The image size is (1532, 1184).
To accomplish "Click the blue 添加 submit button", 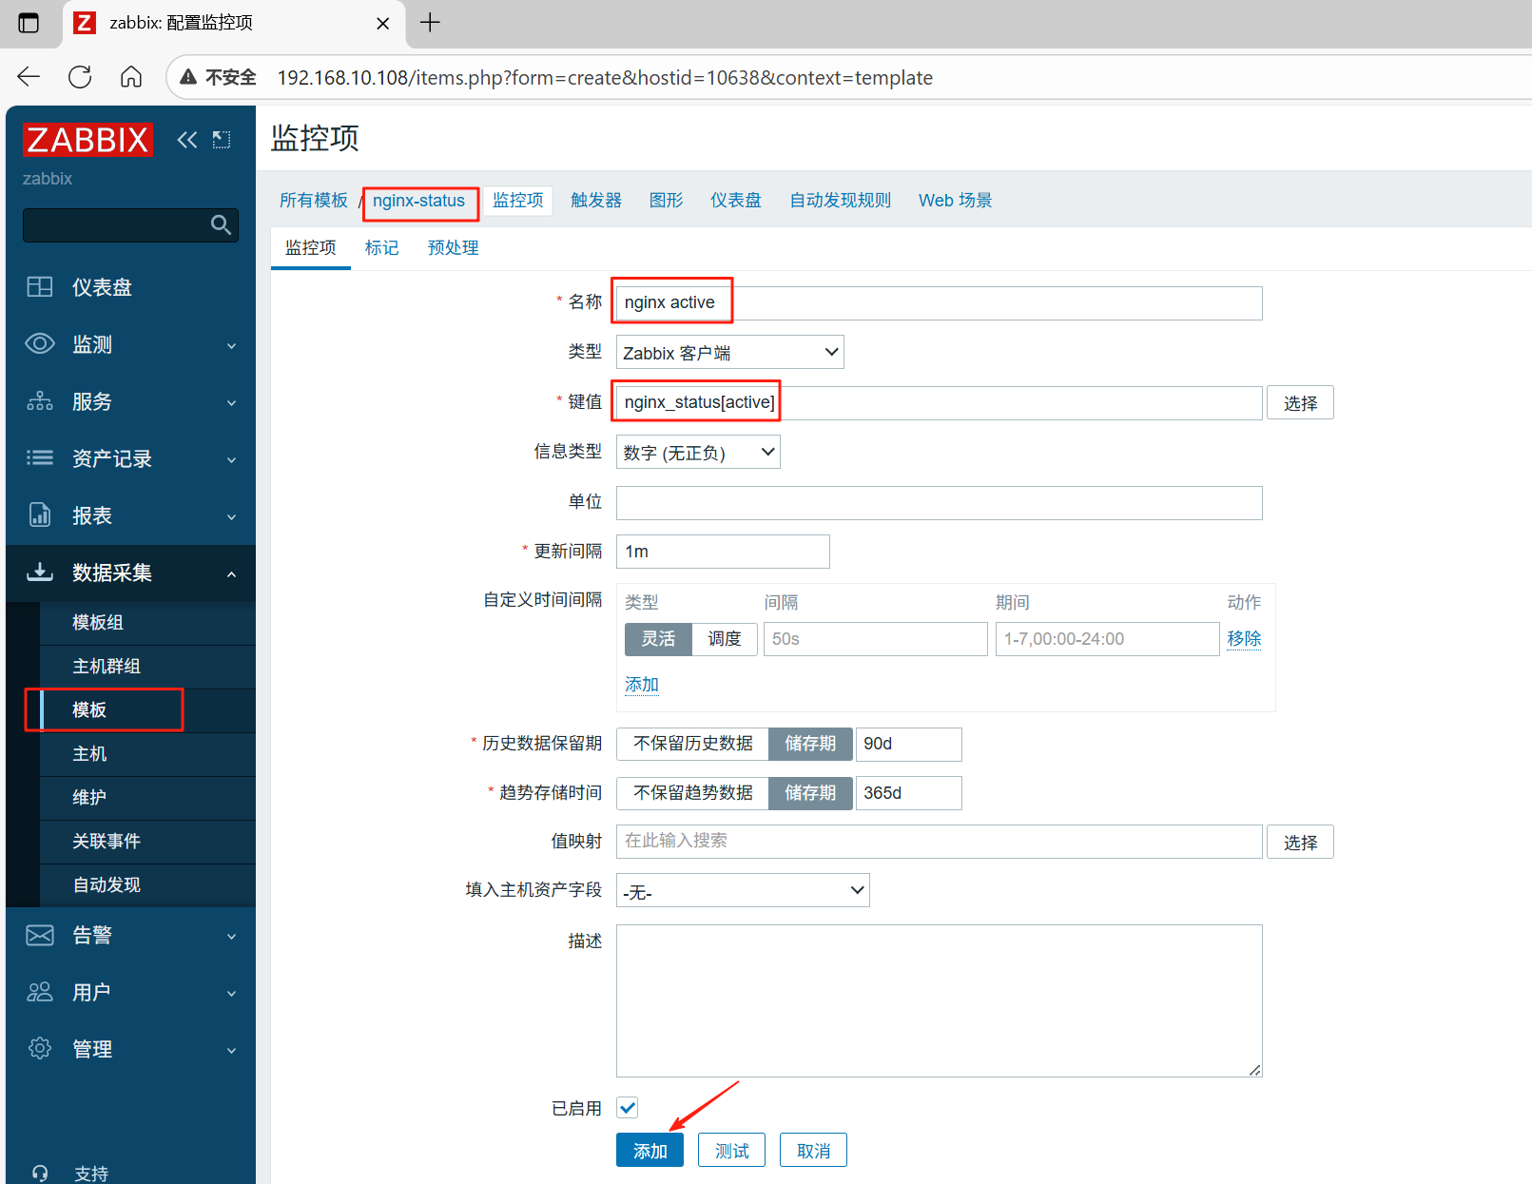I will point(650,1151).
